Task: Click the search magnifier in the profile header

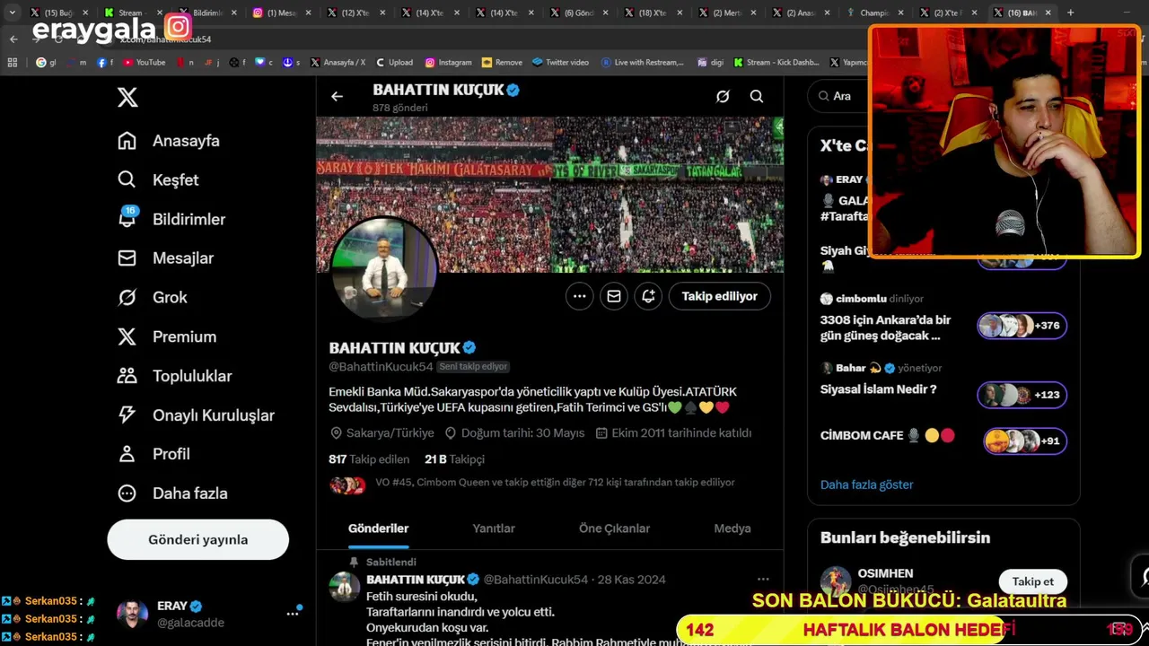Action: 757,96
